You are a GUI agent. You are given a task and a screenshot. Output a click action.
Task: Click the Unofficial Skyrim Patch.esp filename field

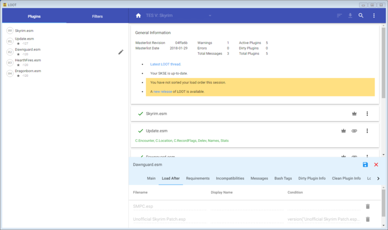pos(170,219)
